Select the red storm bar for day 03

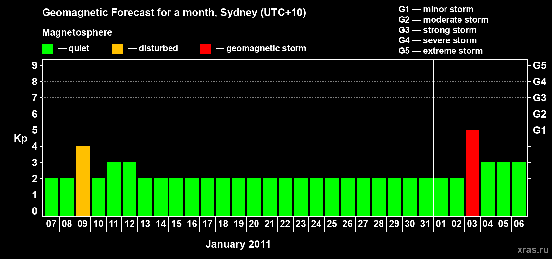coord(472,173)
